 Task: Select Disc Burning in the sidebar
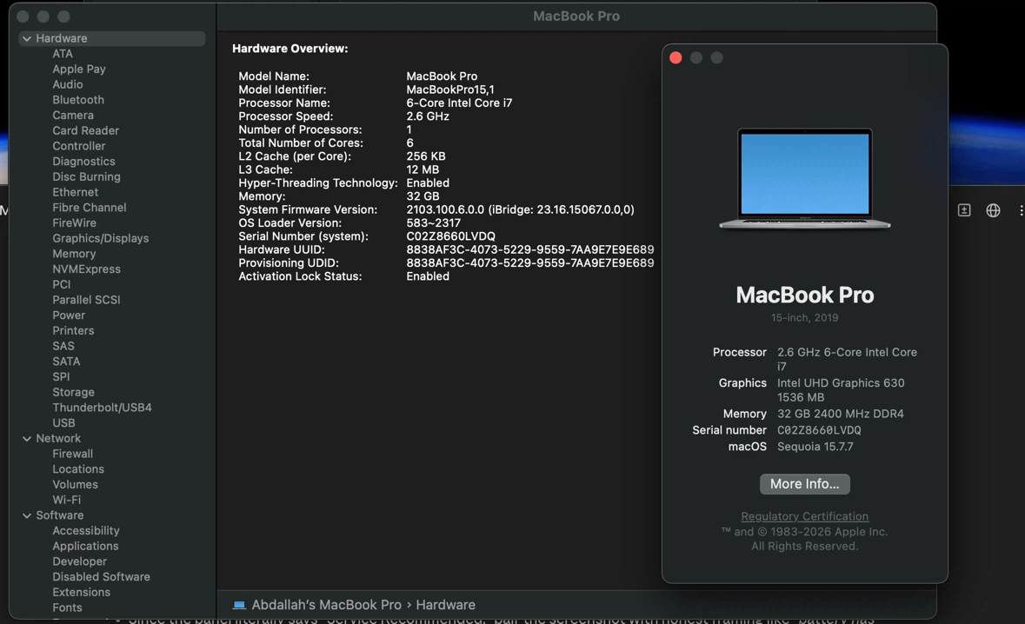tap(86, 176)
